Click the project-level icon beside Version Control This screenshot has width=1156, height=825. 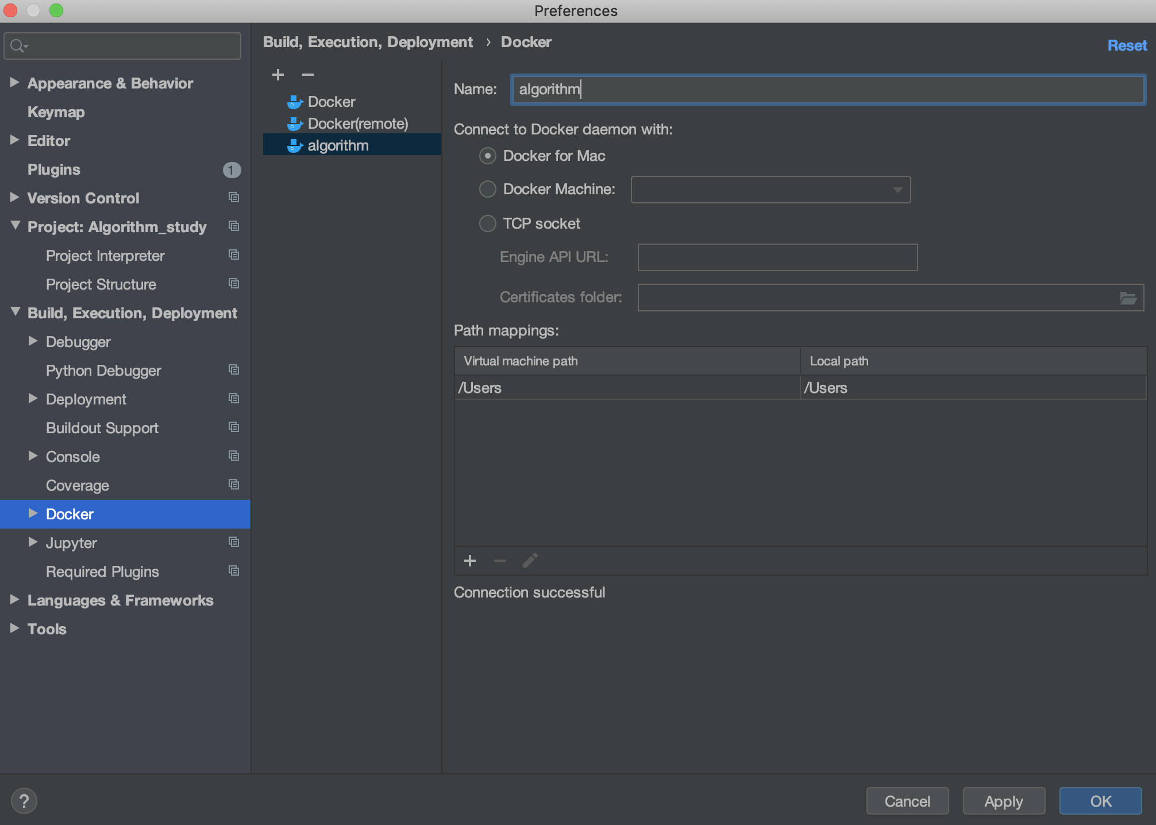pos(233,198)
